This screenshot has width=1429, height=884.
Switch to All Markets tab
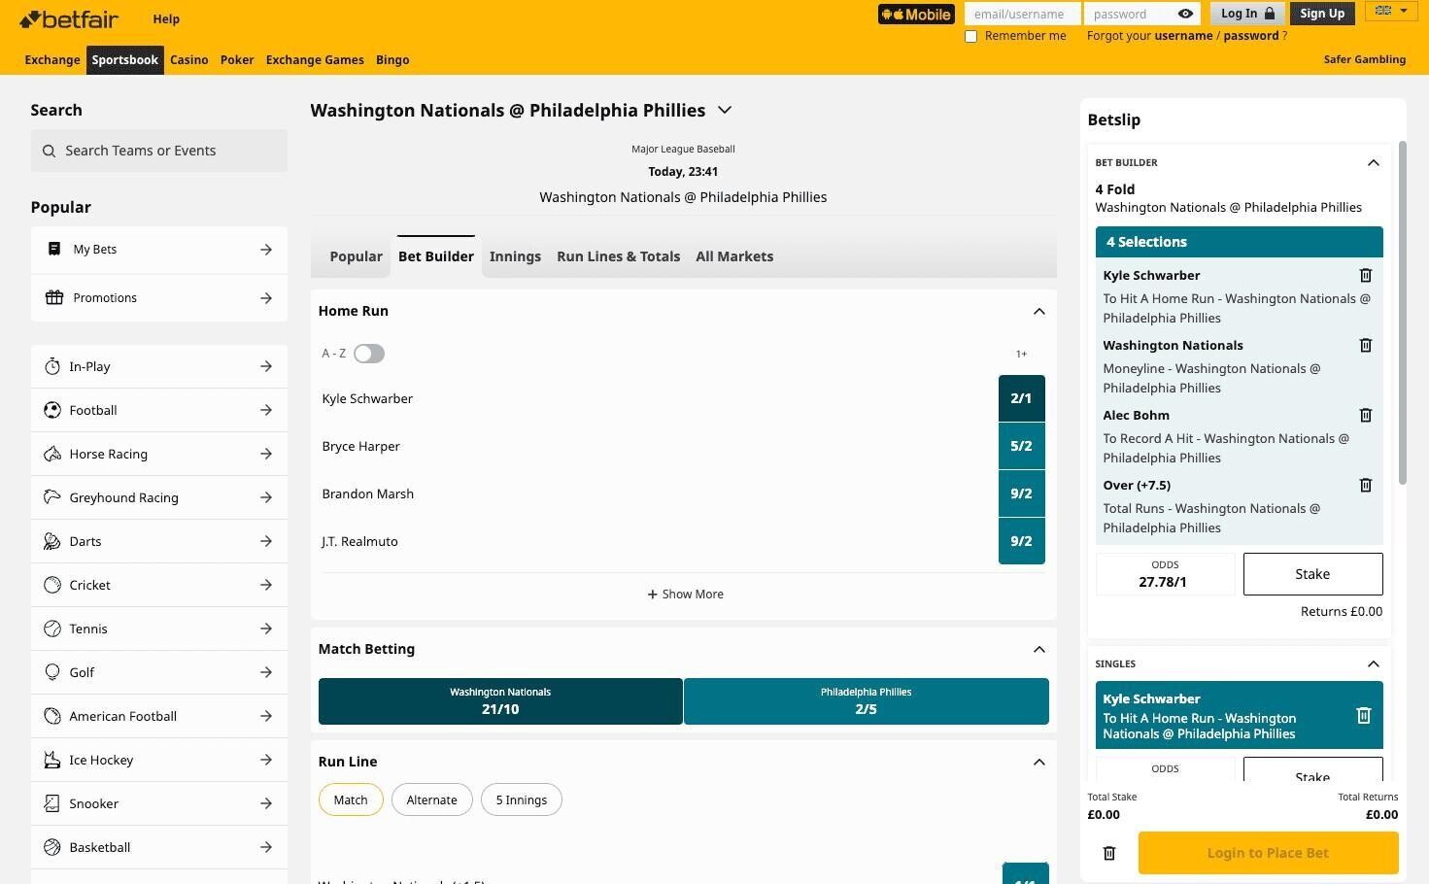tap(734, 256)
